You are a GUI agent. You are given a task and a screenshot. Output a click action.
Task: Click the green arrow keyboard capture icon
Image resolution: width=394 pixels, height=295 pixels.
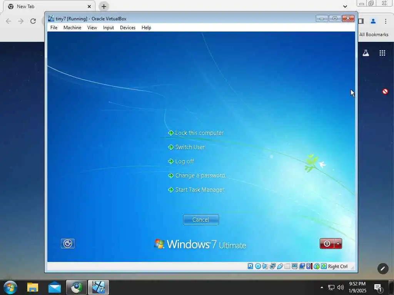pyautogui.click(x=324, y=266)
